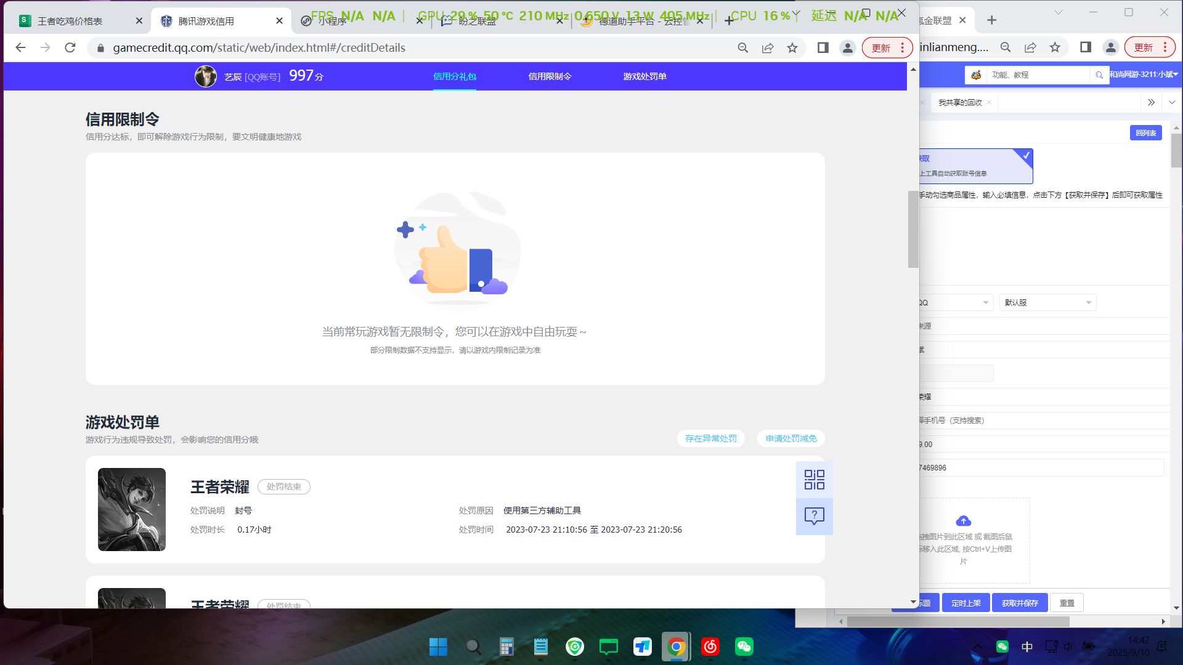Open Calculator from the taskbar
Screen dimensions: 1183x665
coord(506,647)
